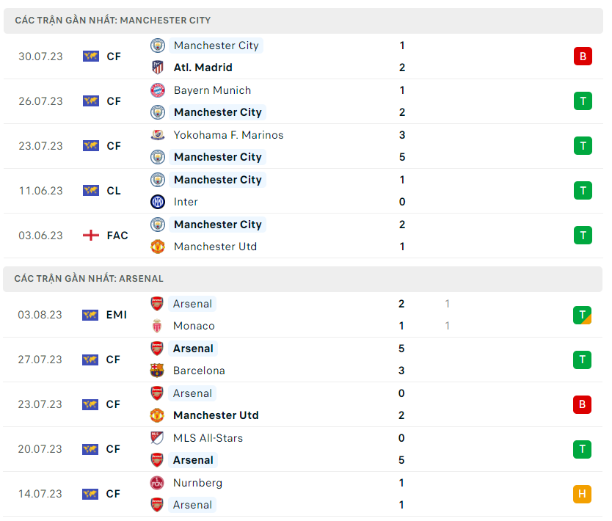Viewport: 612px width, 521px height.
Task: Open the Atl. Madrid team link
Action: tap(203, 68)
